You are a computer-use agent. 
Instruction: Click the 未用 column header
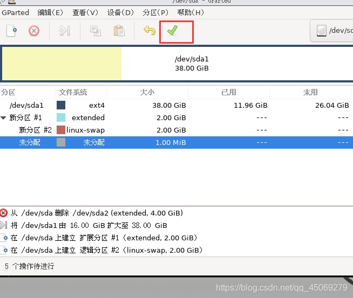click(310, 92)
